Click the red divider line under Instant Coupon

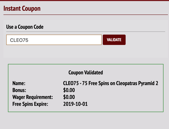pyautogui.click(x=84, y=14)
